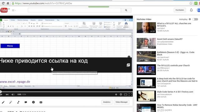This screenshot has width=200, height=112.
Task: Click the Hochladen upload button
Action: point(180,10)
